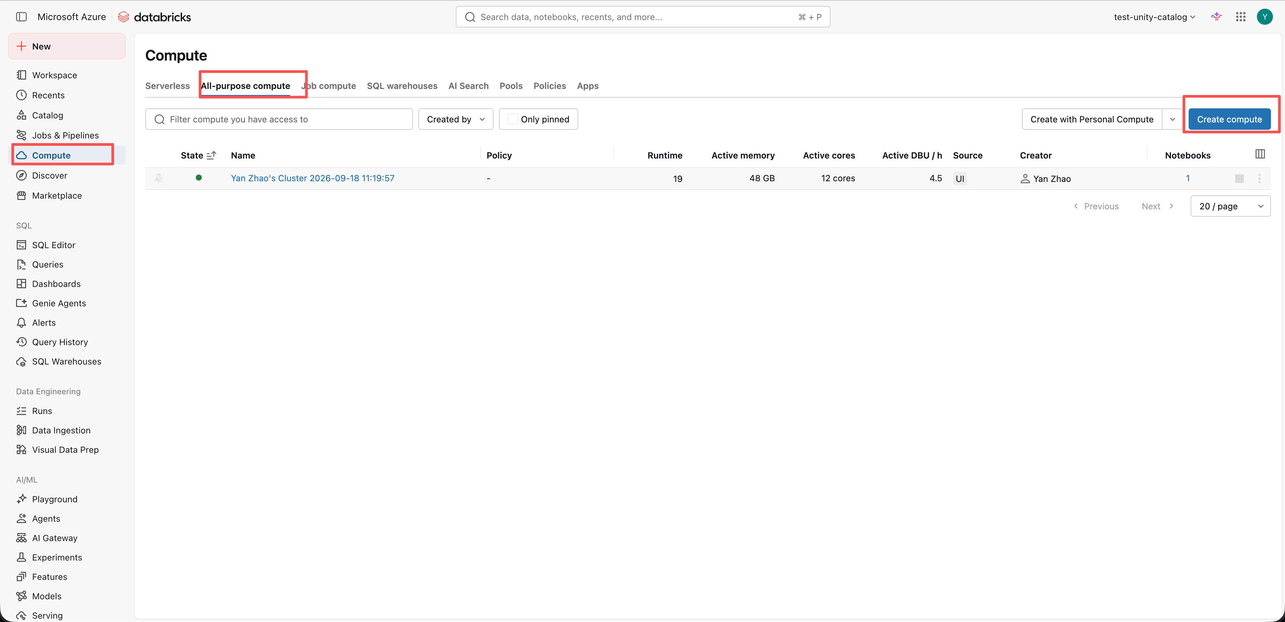Click the Playground sparkle icon

click(21, 499)
